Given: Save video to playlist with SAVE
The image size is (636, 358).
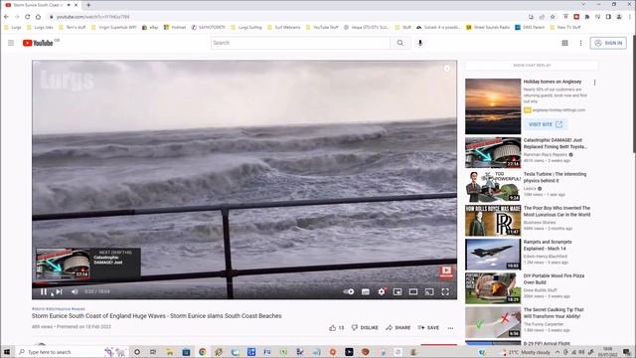Looking at the screenshot, I should coord(428,327).
